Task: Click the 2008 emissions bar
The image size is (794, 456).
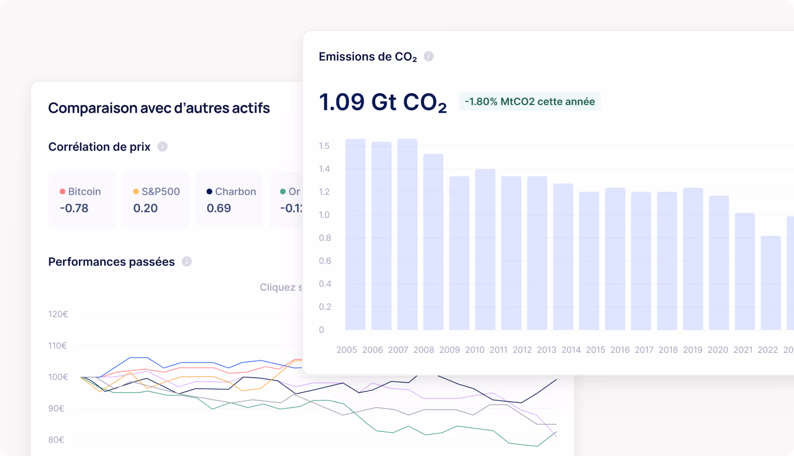Action: [x=433, y=242]
